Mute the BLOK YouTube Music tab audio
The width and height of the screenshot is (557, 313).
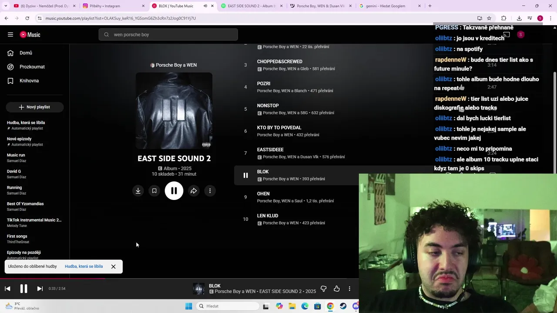pos(205,6)
